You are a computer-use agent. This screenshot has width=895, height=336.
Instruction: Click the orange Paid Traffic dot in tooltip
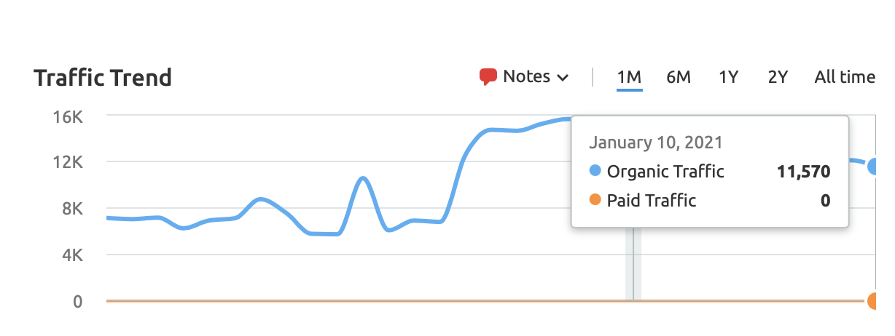[x=595, y=200]
